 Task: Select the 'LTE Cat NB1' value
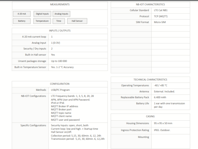pyautogui.click(x=161, y=10)
